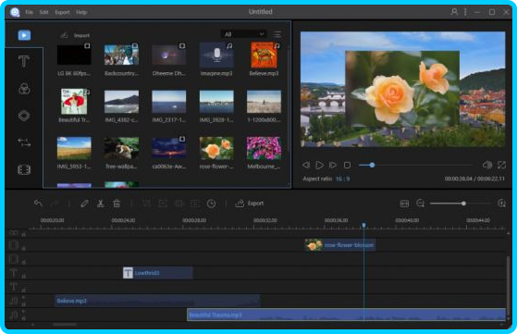The height and width of the screenshot is (334, 517).
Task: Play the preview video
Action: click(319, 165)
